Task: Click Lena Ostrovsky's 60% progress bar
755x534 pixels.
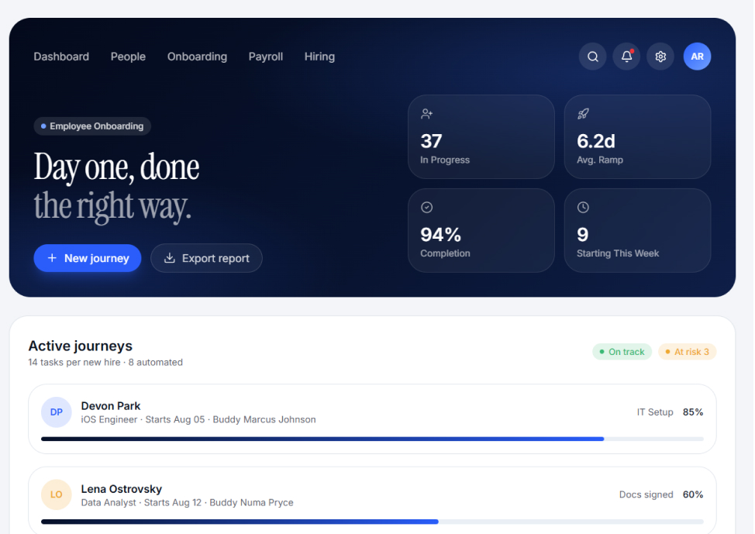Action: (372, 522)
